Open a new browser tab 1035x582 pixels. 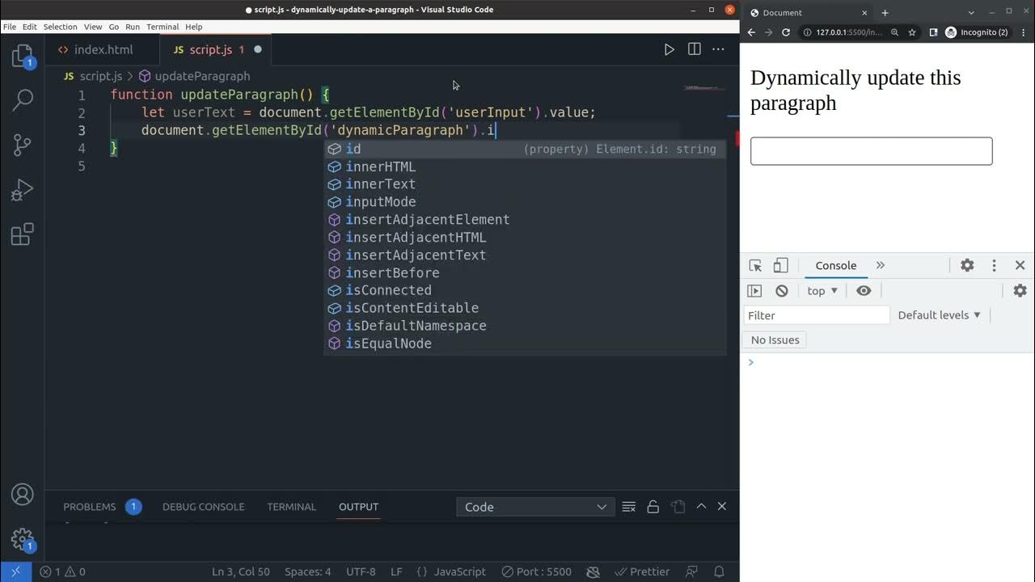coord(885,12)
